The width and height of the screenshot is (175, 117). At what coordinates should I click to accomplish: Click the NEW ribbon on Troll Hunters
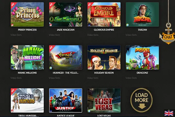(x=13, y=91)
